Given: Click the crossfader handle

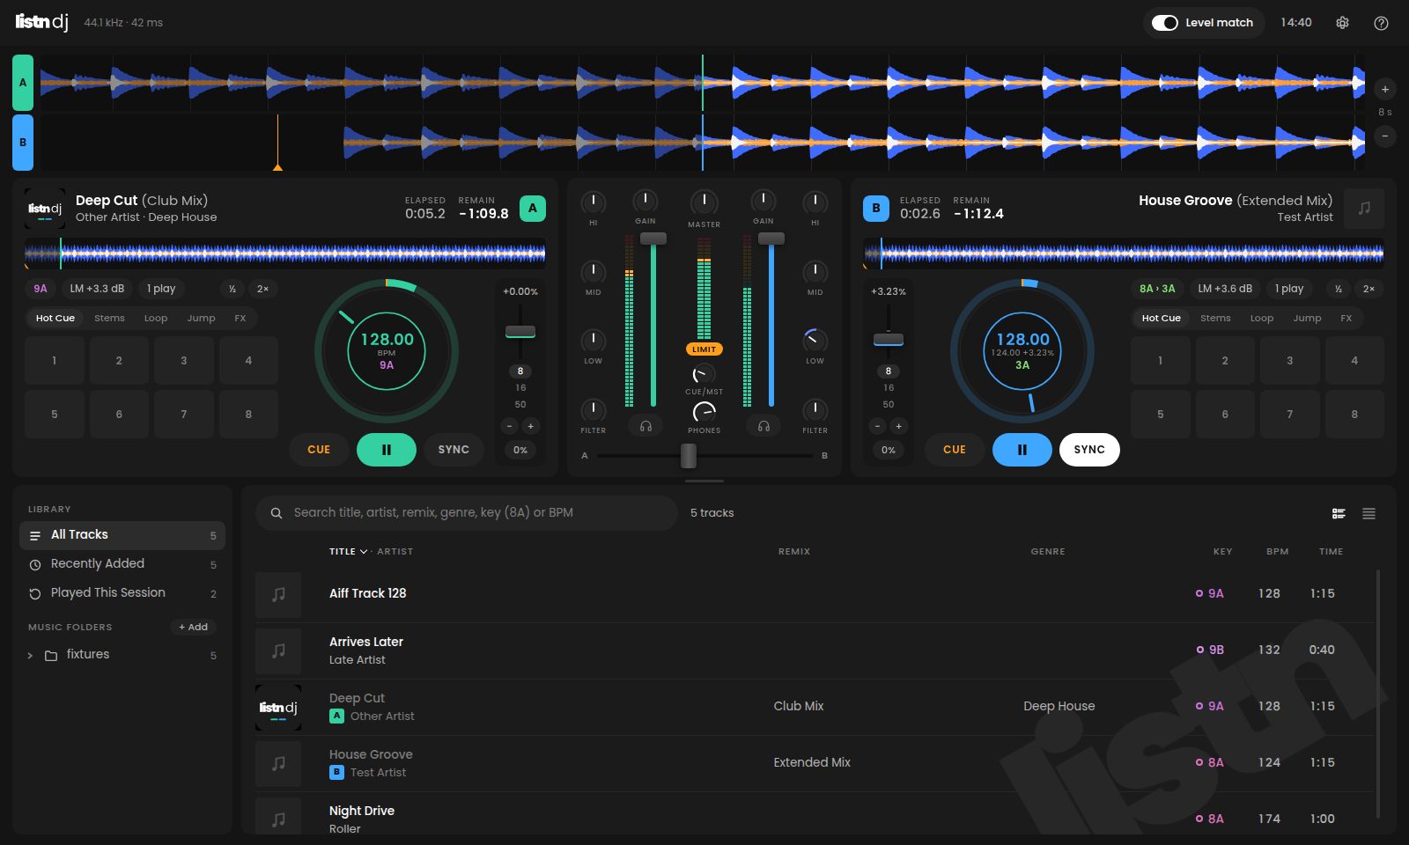Looking at the screenshot, I should click(689, 456).
